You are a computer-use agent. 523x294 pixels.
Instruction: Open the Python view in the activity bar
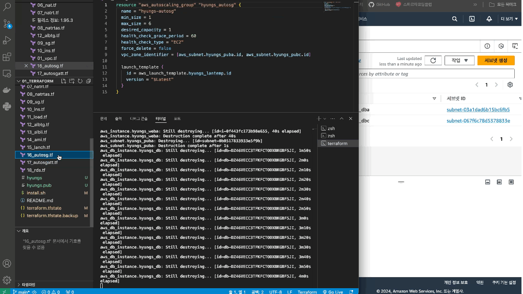pyautogui.click(x=7, y=106)
